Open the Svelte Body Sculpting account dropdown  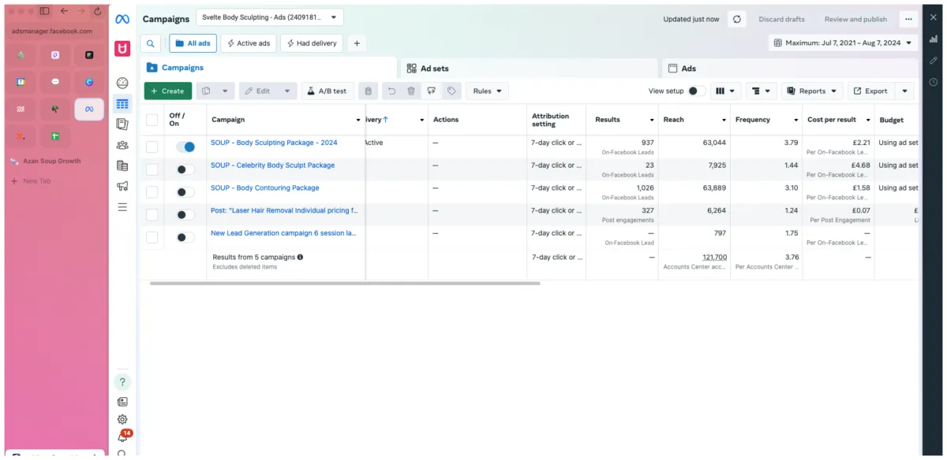click(271, 17)
